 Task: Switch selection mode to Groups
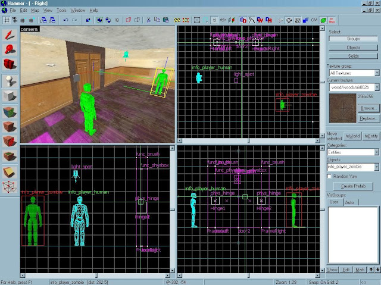(x=353, y=39)
